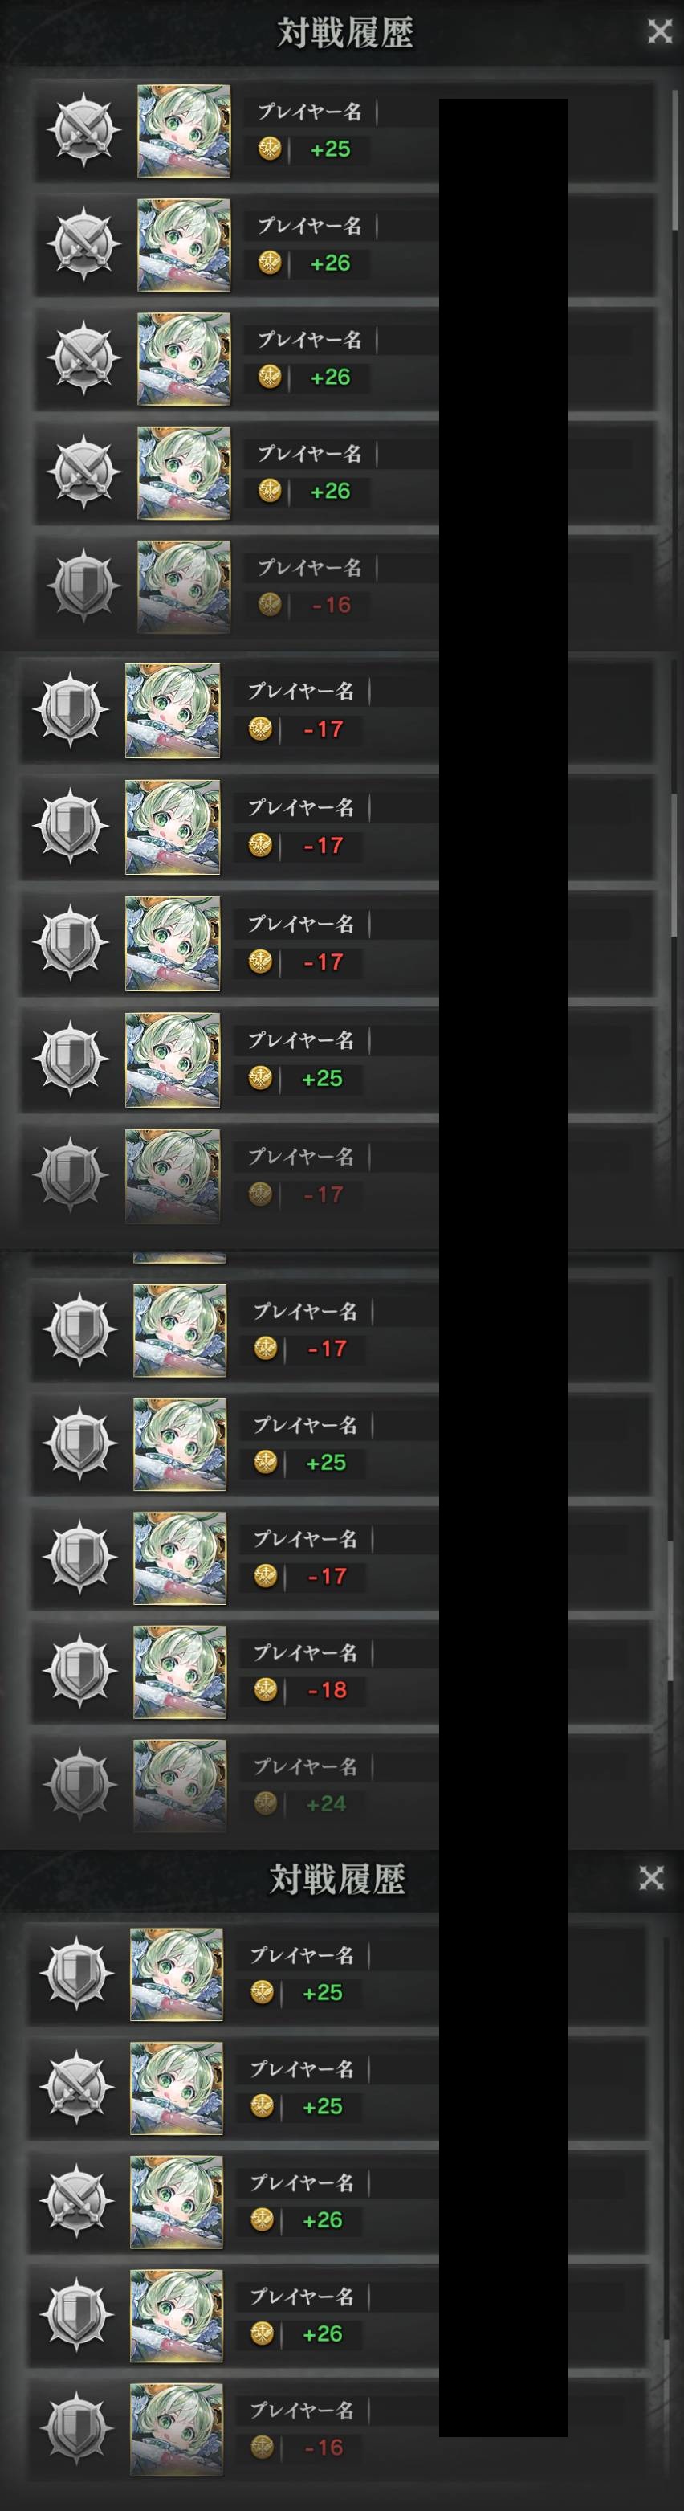Close the lower 対戦履歴 panel with X
The image size is (684, 2511).
[651, 1877]
